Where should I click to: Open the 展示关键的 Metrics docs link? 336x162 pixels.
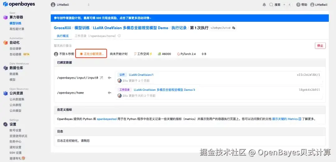[285, 119]
